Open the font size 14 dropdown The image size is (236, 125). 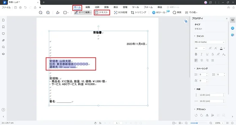[200, 48]
